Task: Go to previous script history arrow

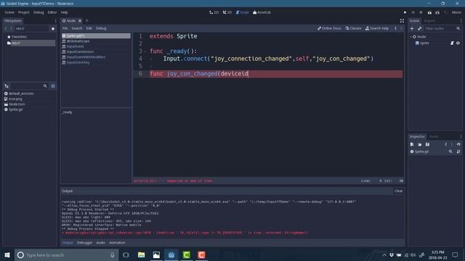Action: pos(395,28)
